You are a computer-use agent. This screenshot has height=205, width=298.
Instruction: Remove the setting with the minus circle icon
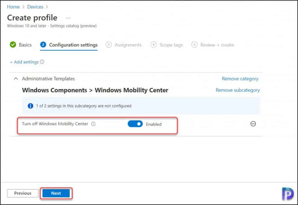click(x=253, y=124)
